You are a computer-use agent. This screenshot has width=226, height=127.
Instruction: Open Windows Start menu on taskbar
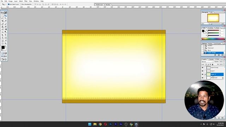coord(90,124)
